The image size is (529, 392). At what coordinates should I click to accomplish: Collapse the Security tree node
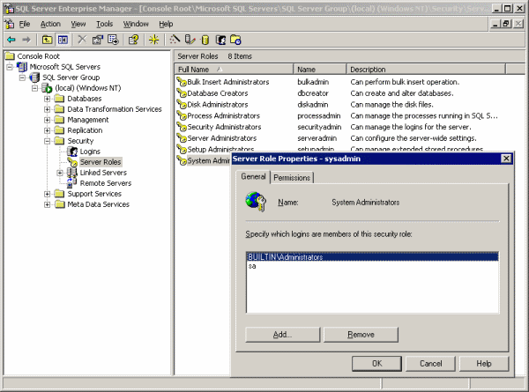48,141
